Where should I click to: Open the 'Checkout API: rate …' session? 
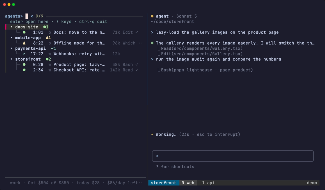[79, 70]
